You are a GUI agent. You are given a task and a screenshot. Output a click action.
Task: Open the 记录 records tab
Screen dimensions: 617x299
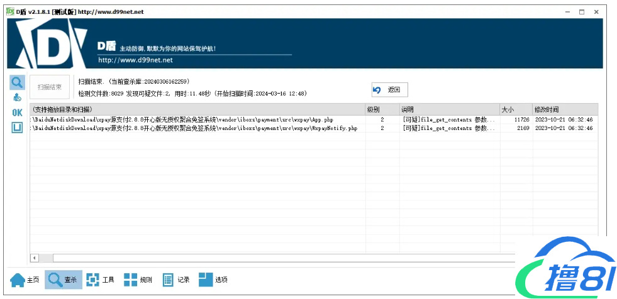(x=176, y=280)
